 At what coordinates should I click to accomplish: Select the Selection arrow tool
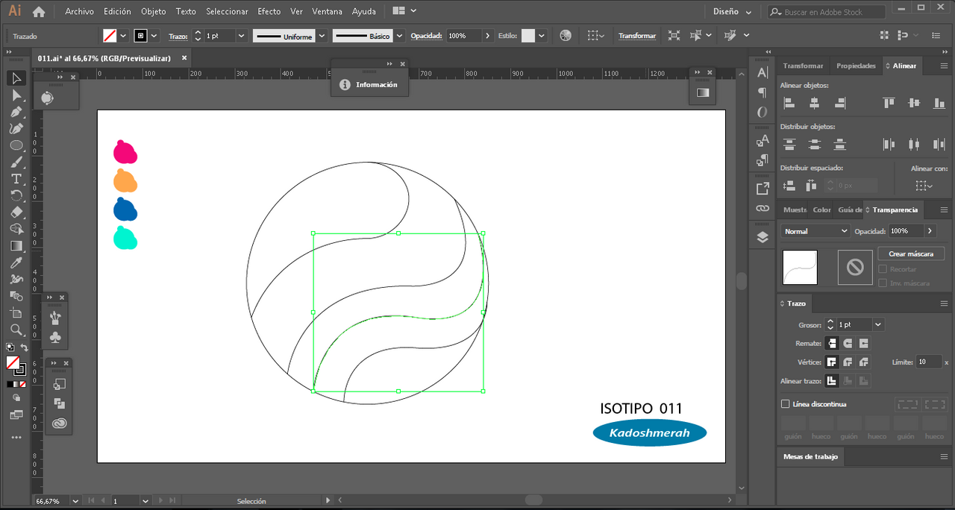pos(16,78)
